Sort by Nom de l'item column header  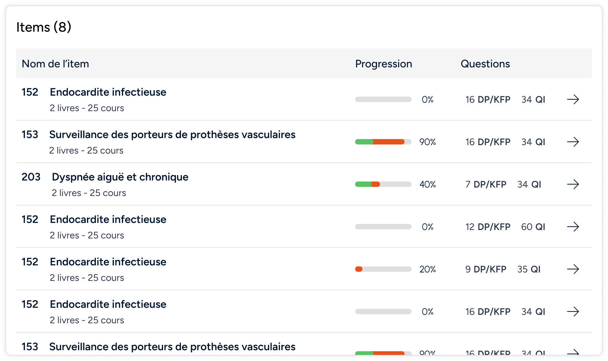pos(55,64)
